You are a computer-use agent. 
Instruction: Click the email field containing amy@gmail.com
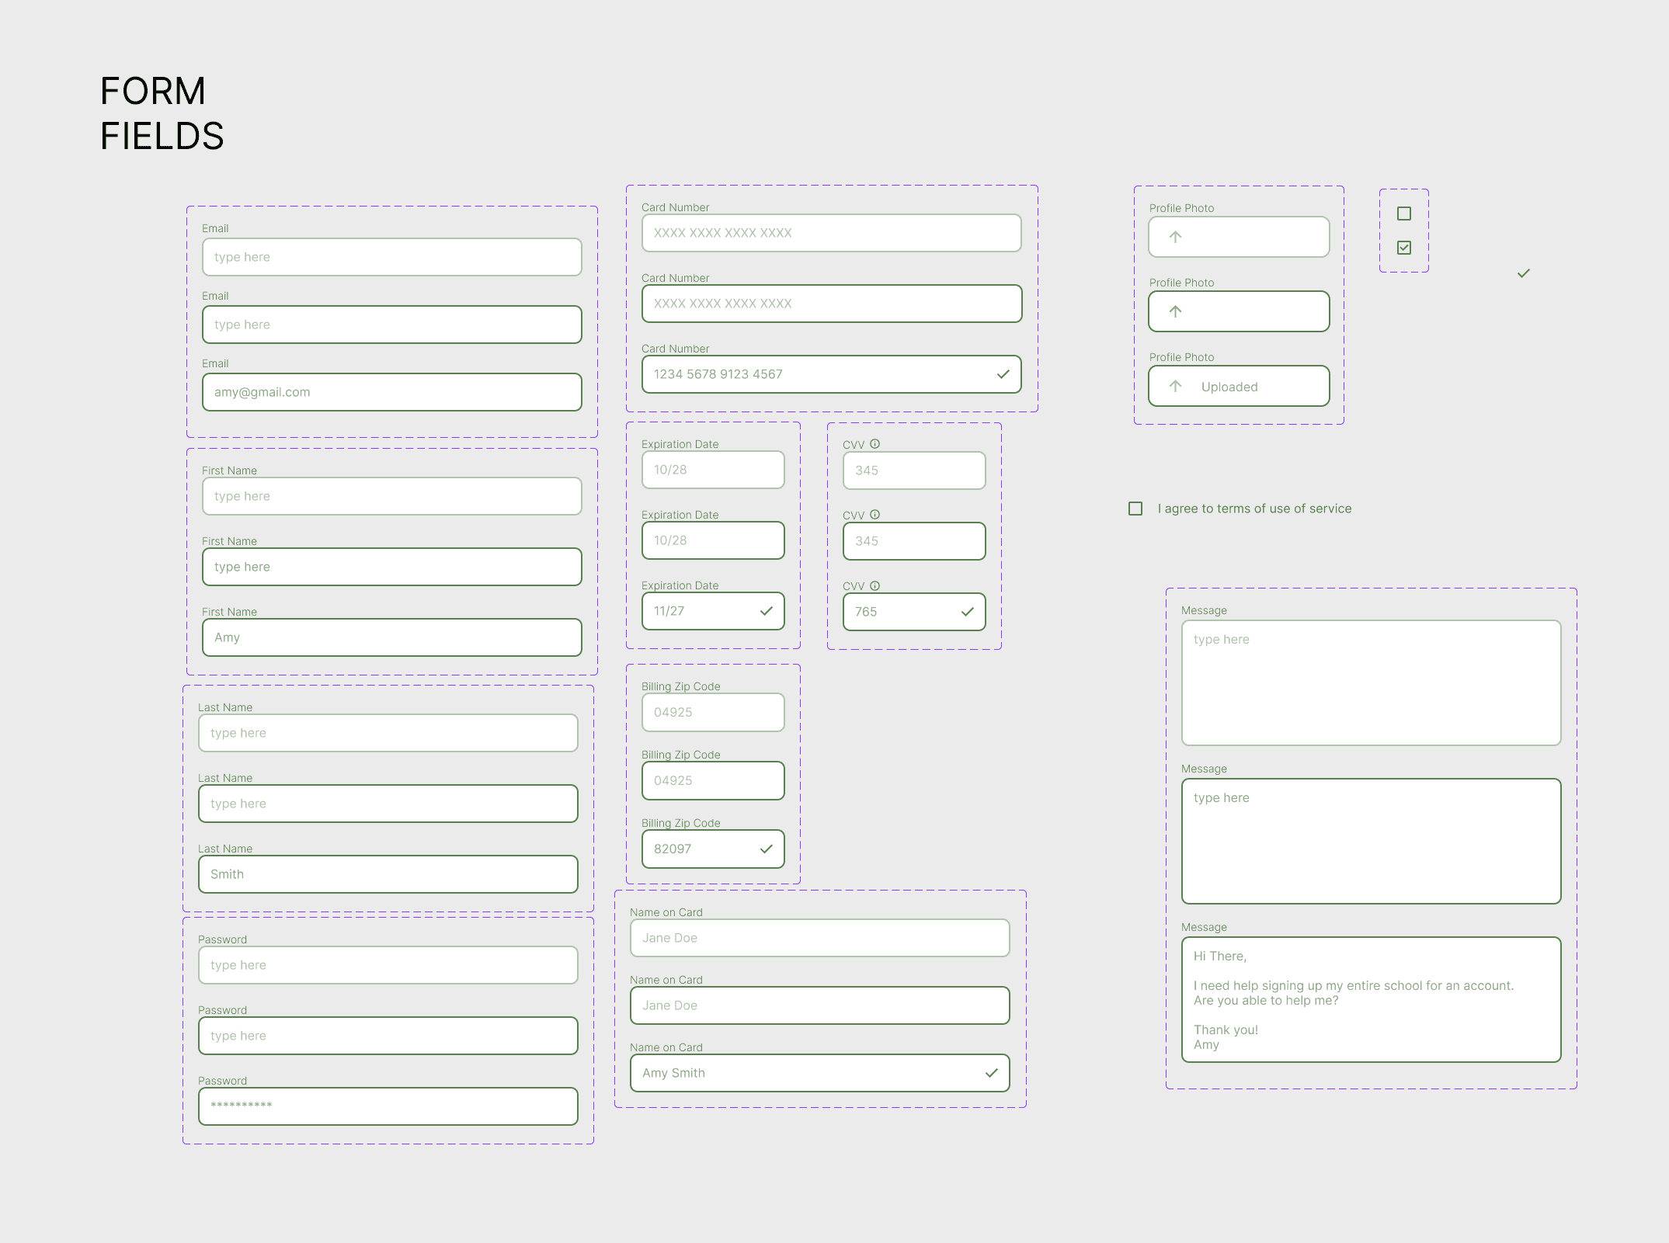click(391, 392)
